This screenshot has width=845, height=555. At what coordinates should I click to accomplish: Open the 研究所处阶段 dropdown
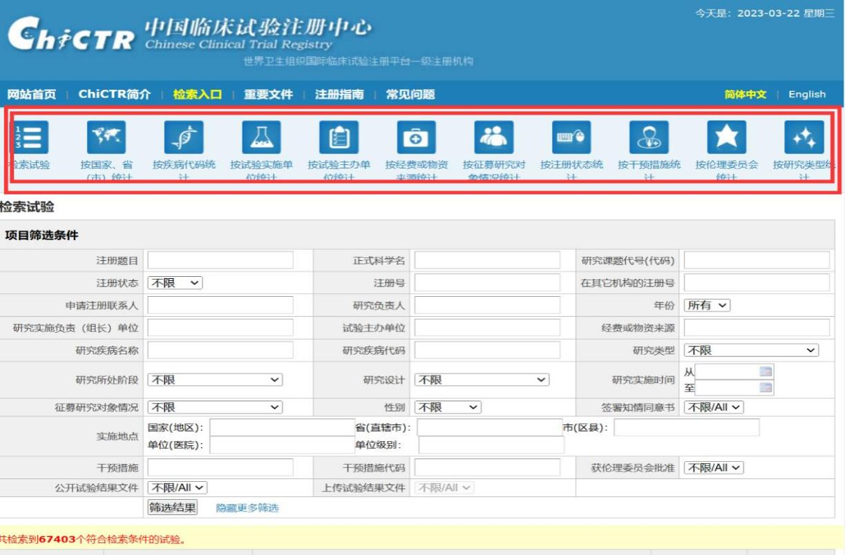pos(215,380)
